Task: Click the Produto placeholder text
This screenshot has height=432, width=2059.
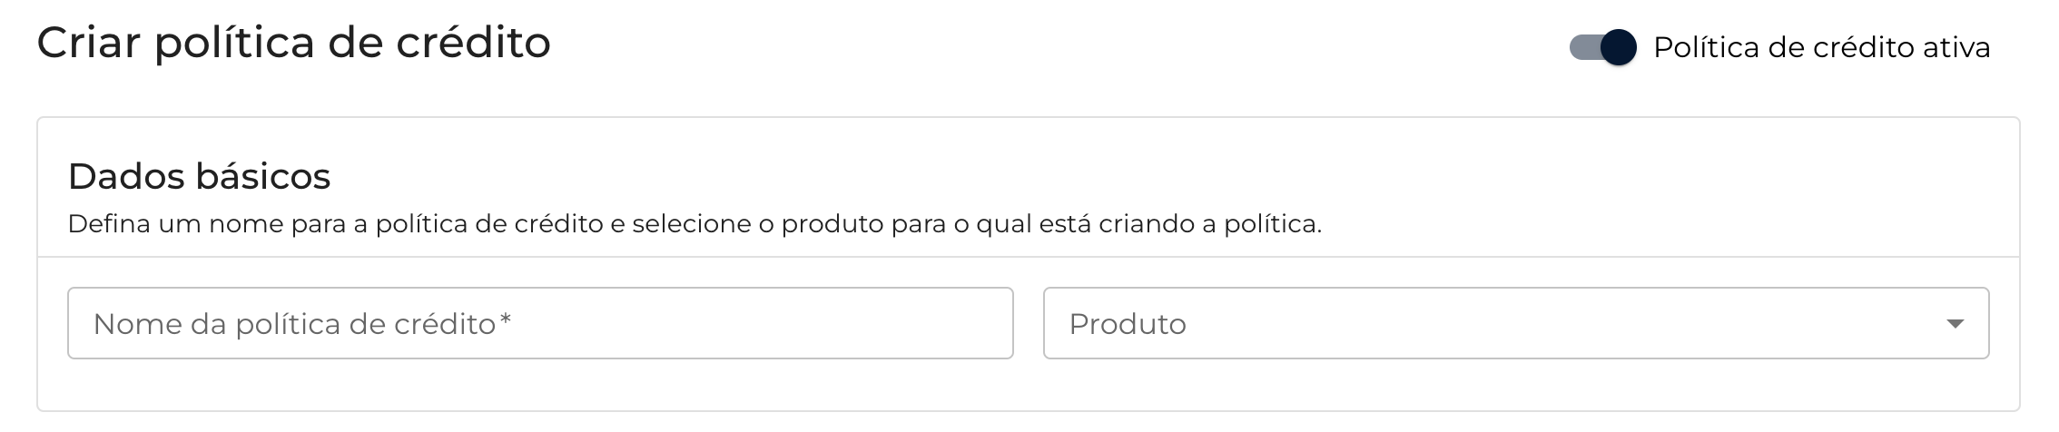Action: coord(1128,324)
